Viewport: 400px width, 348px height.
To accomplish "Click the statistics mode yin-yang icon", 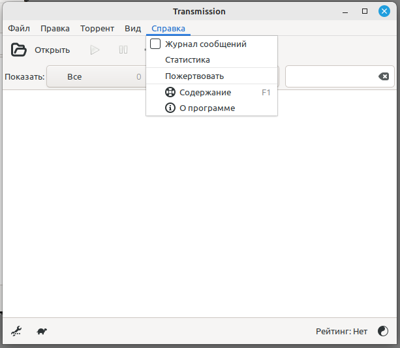I will (x=383, y=331).
